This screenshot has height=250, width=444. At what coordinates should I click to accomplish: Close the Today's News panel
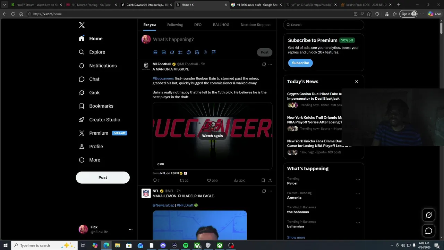click(x=356, y=82)
